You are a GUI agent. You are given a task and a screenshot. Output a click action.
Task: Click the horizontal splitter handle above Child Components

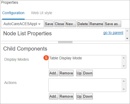pyautogui.click(x=65, y=42)
